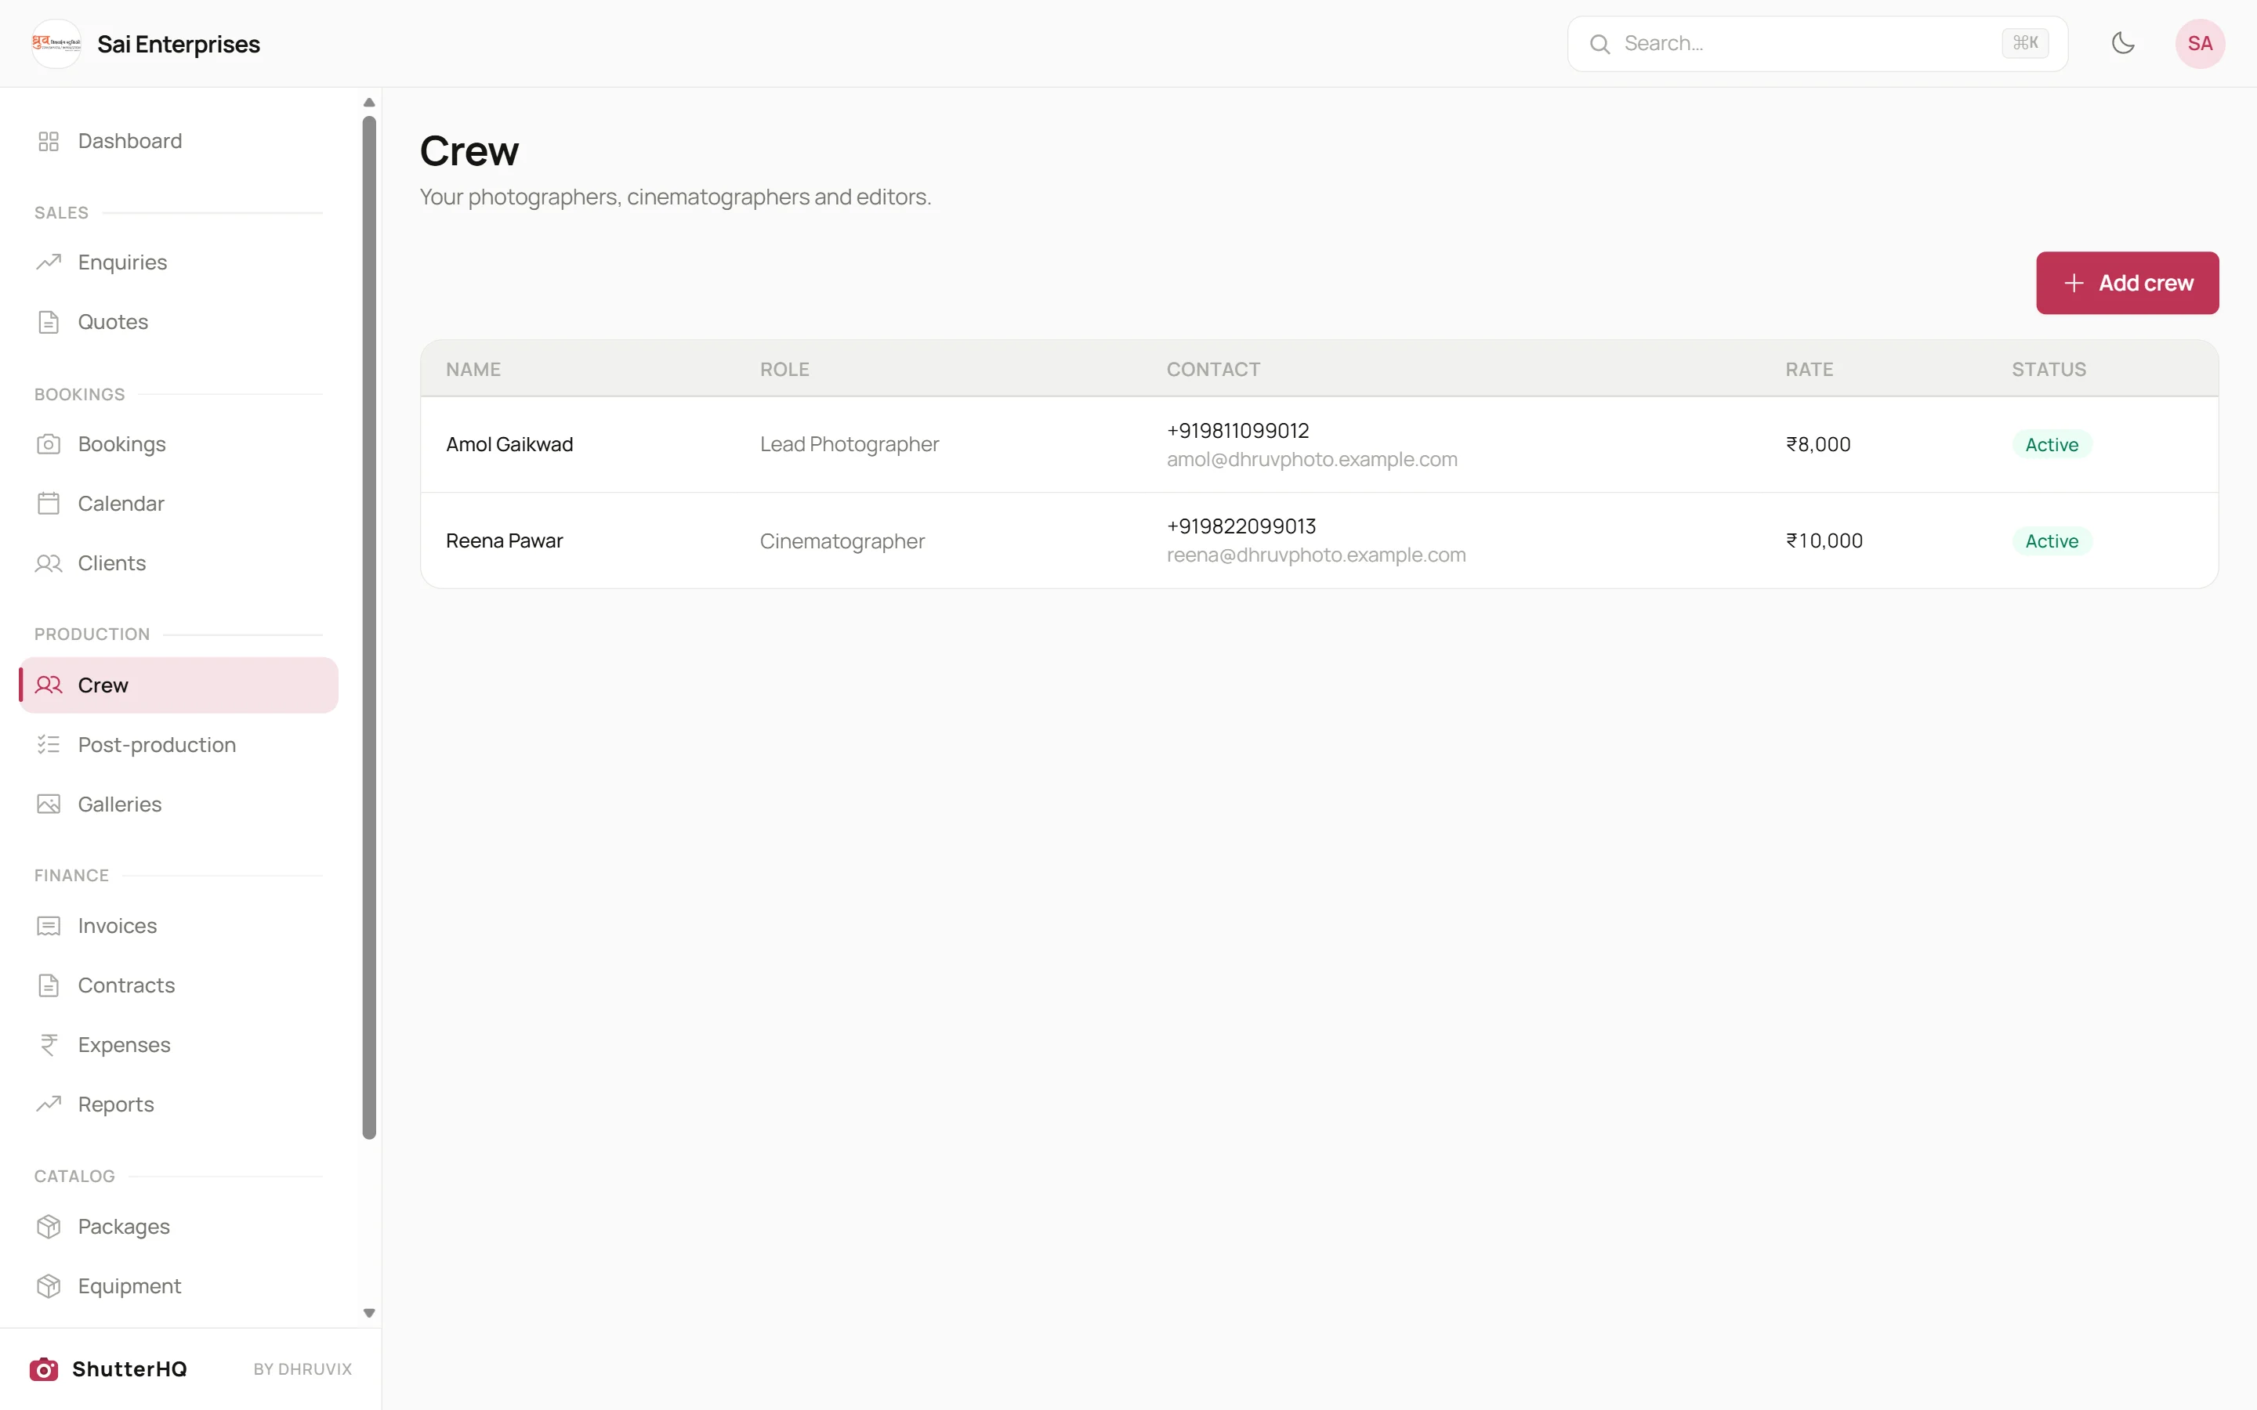2257x1410 pixels.
Task: Click amol@dhruvphoto.example.com email
Action: 1311,460
